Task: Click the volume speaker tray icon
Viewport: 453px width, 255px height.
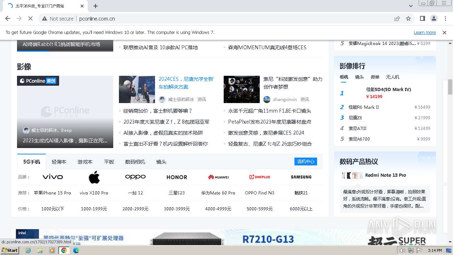Action: [402, 250]
